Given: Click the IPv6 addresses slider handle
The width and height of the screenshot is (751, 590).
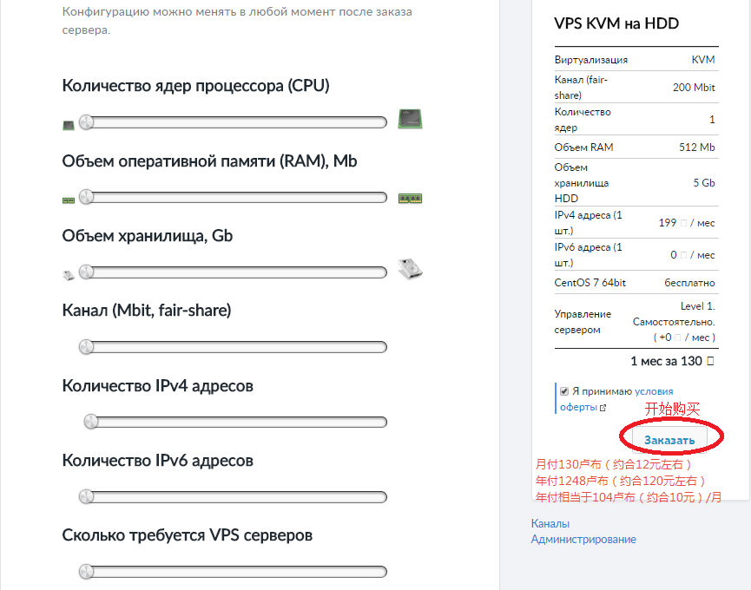Looking at the screenshot, I should pos(86,496).
